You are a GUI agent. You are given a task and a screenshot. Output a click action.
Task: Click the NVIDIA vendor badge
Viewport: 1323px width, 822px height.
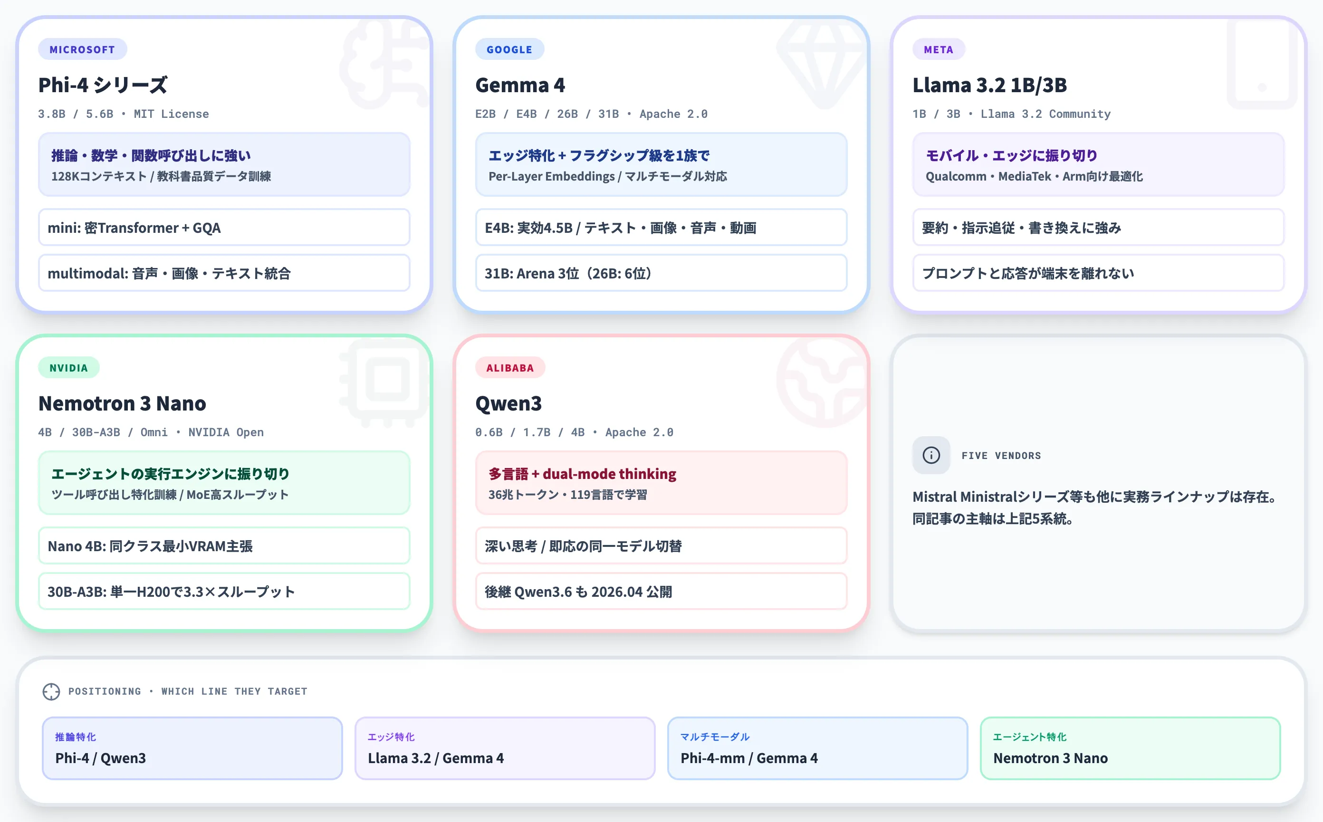[68, 368]
